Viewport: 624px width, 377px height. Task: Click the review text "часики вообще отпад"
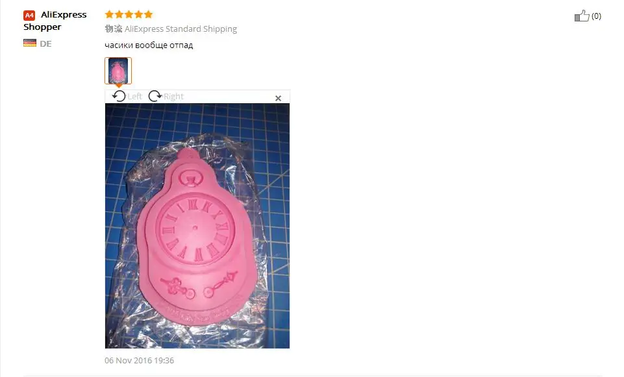click(x=149, y=45)
